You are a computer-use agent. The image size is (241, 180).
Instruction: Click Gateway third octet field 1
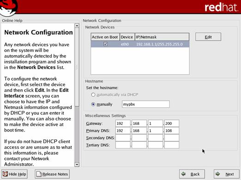[x=155, y=123]
